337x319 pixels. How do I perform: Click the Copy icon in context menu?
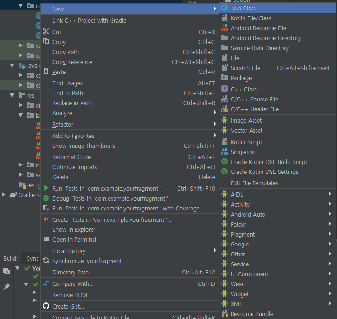[46, 41]
